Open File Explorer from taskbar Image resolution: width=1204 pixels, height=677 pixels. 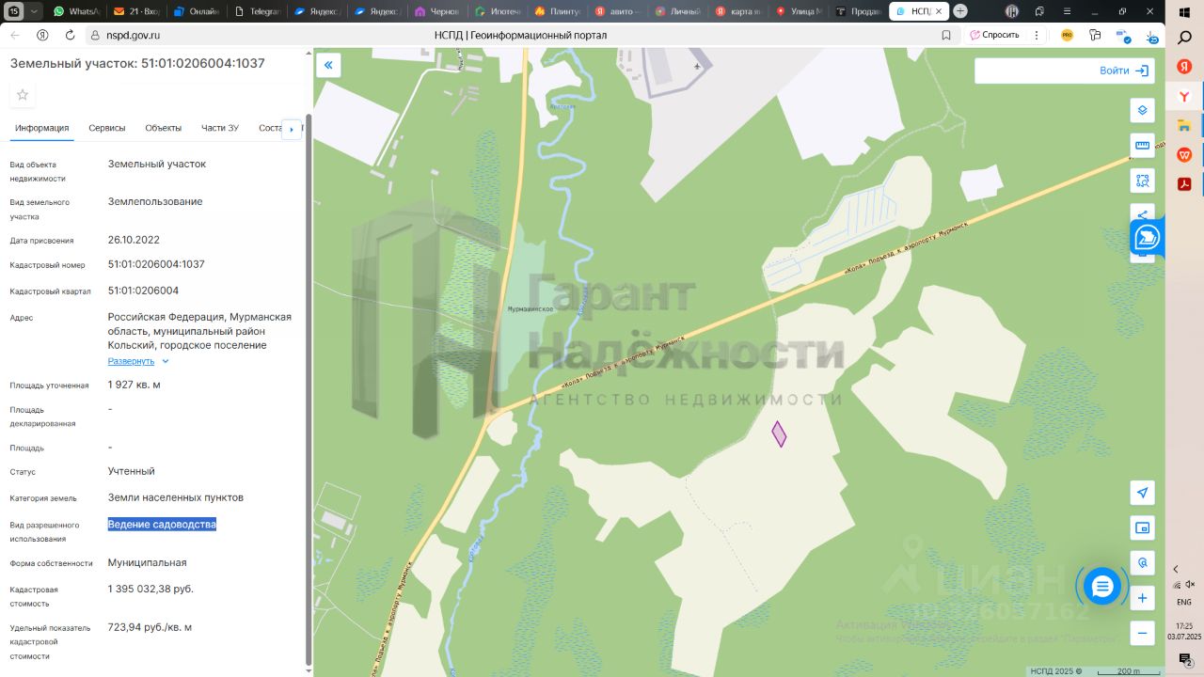[1184, 125]
